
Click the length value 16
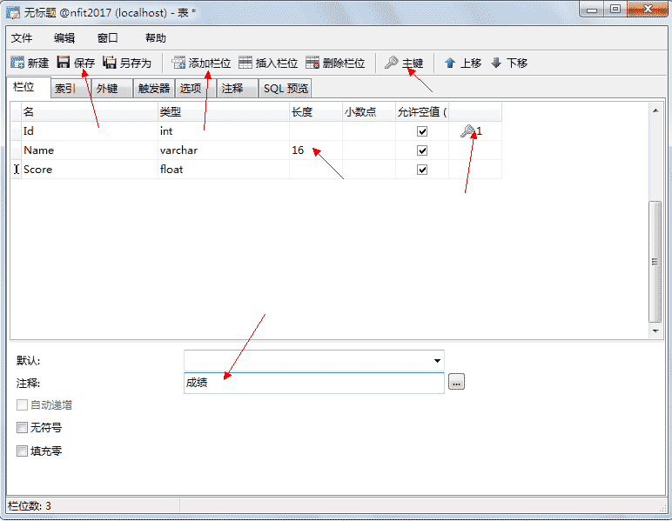point(298,150)
